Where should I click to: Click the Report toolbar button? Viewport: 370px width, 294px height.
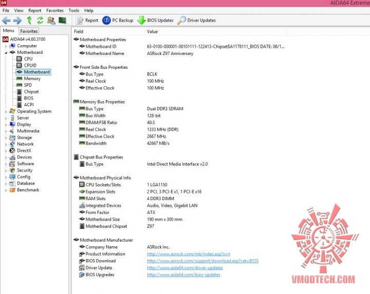coord(87,21)
